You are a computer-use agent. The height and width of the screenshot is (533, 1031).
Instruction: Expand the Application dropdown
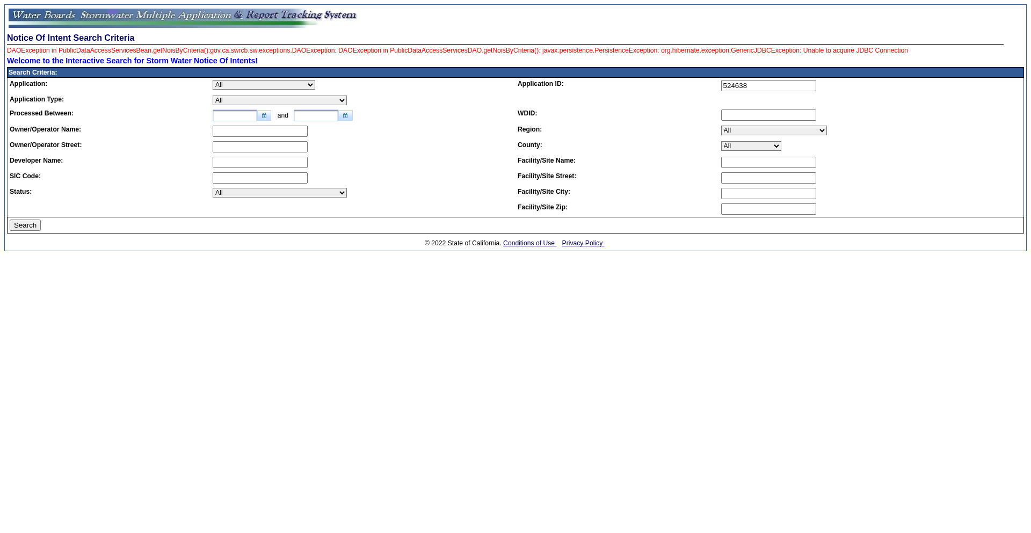264,85
